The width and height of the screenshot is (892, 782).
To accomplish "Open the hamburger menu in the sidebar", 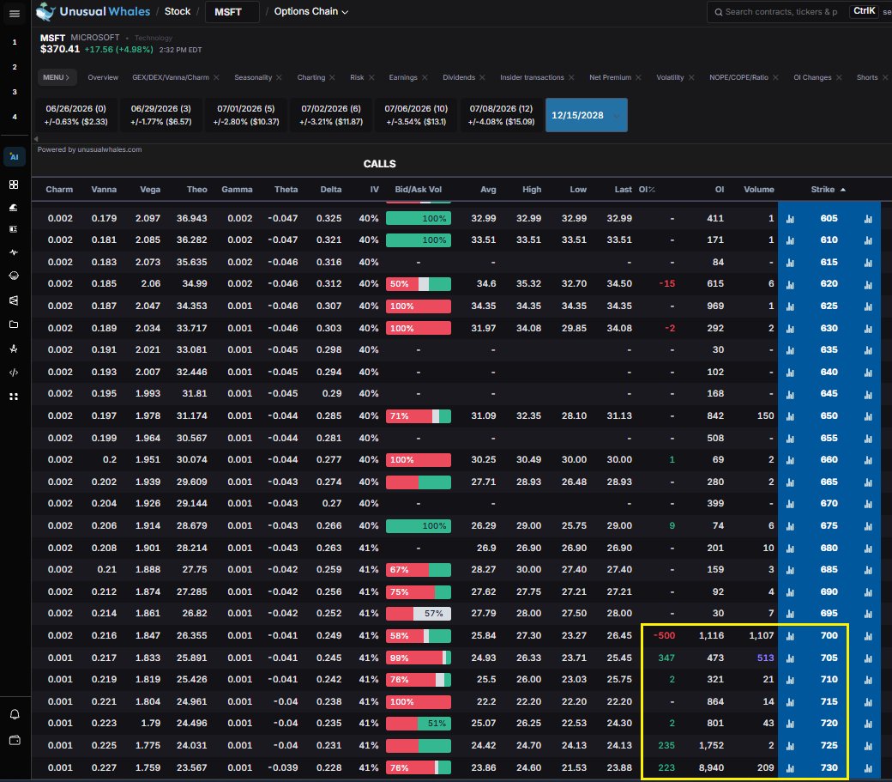I will point(15,13).
